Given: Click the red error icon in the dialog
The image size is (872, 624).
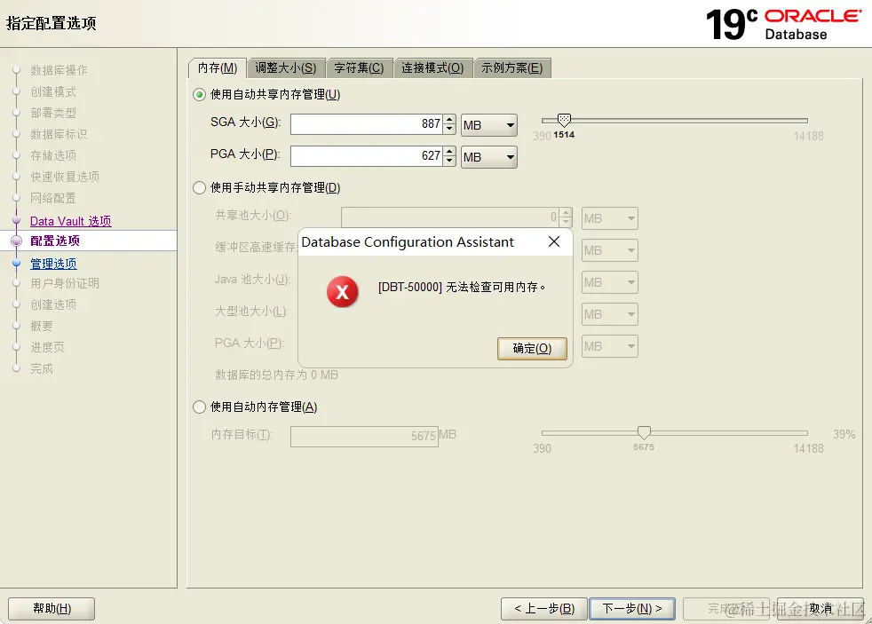Looking at the screenshot, I should [342, 292].
